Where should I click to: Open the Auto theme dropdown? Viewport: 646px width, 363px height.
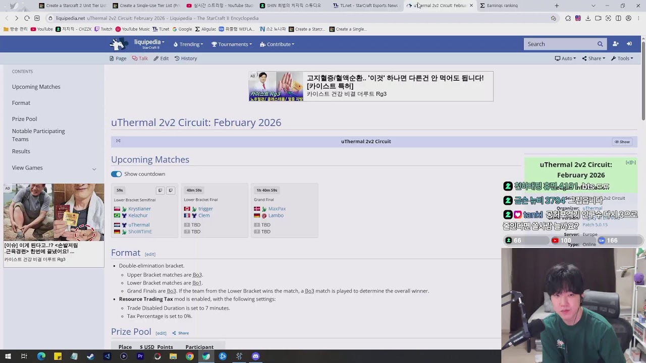[566, 58]
